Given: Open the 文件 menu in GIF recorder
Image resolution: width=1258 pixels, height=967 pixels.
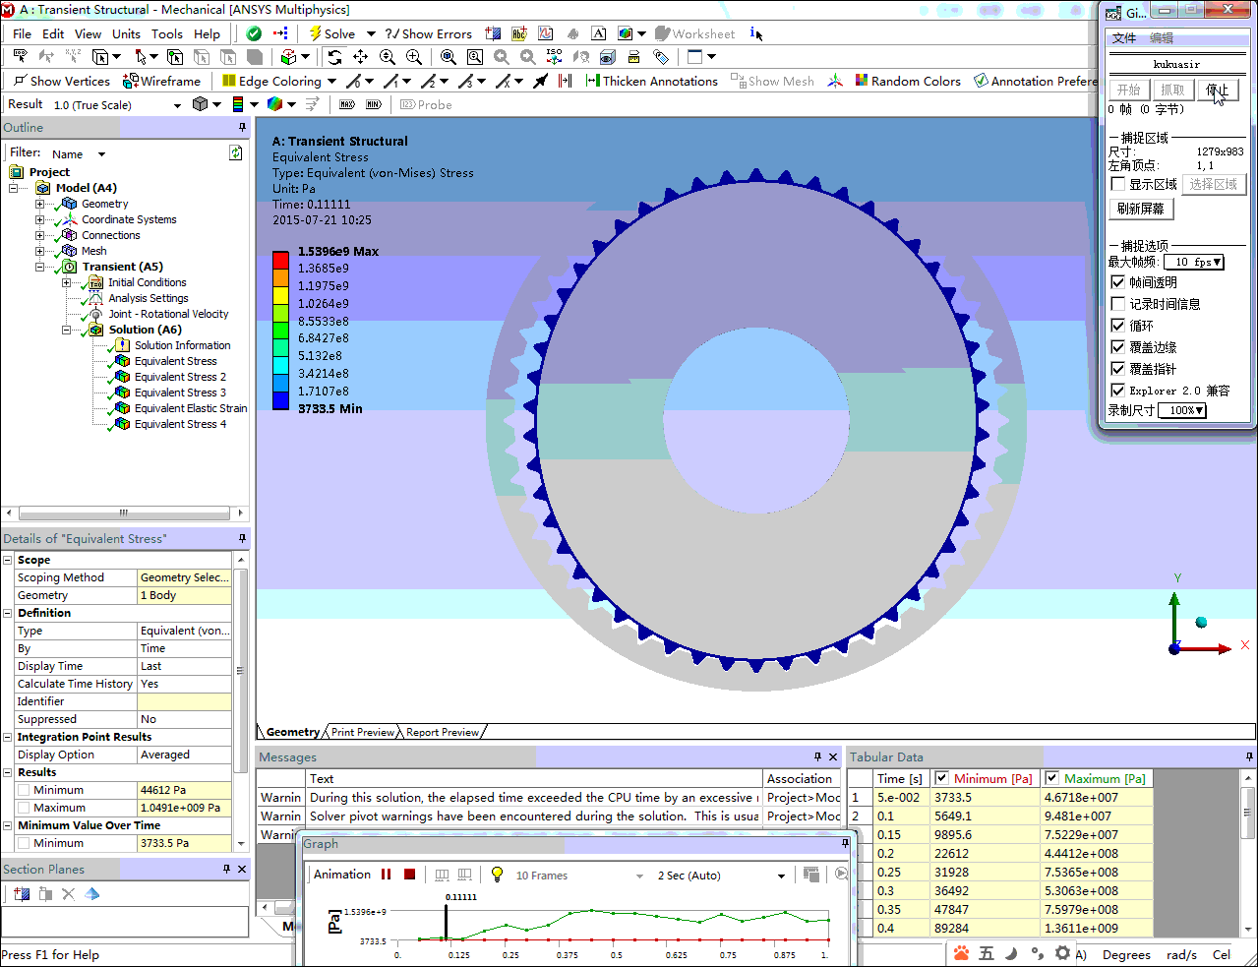Looking at the screenshot, I should coord(1123,38).
